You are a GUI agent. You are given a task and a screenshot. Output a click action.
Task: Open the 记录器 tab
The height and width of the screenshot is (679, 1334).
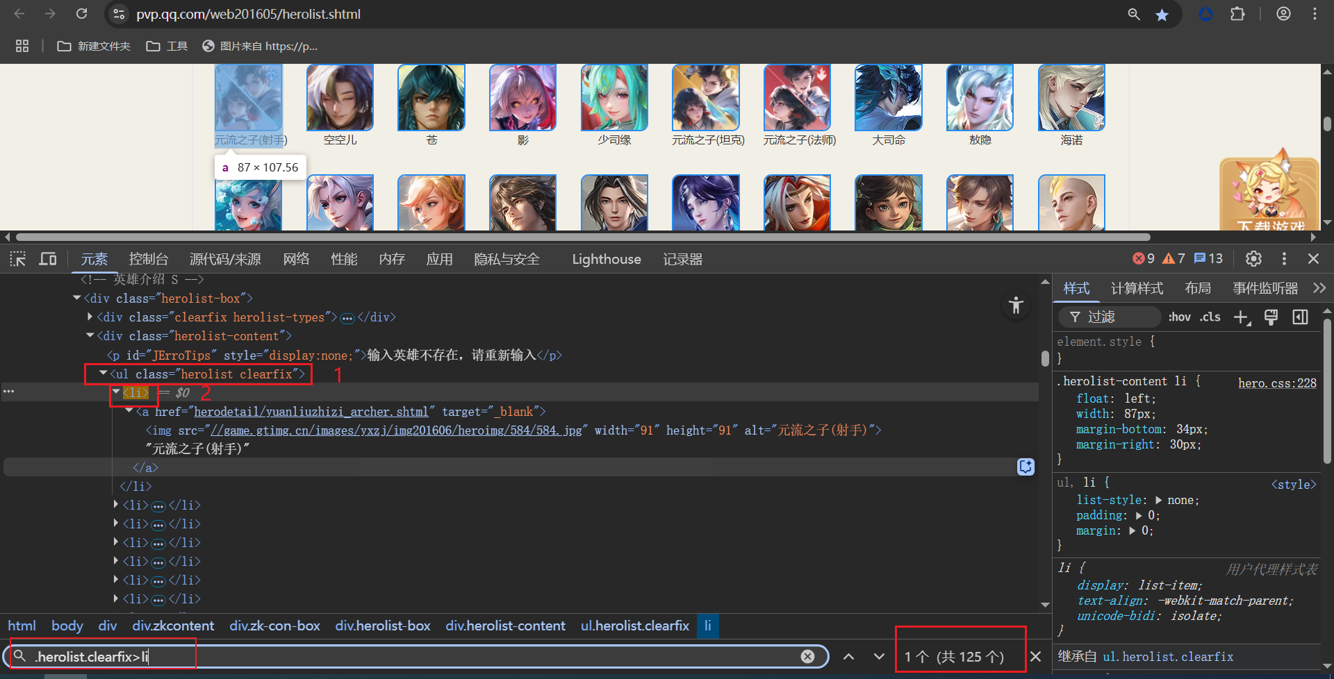[682, 259]
